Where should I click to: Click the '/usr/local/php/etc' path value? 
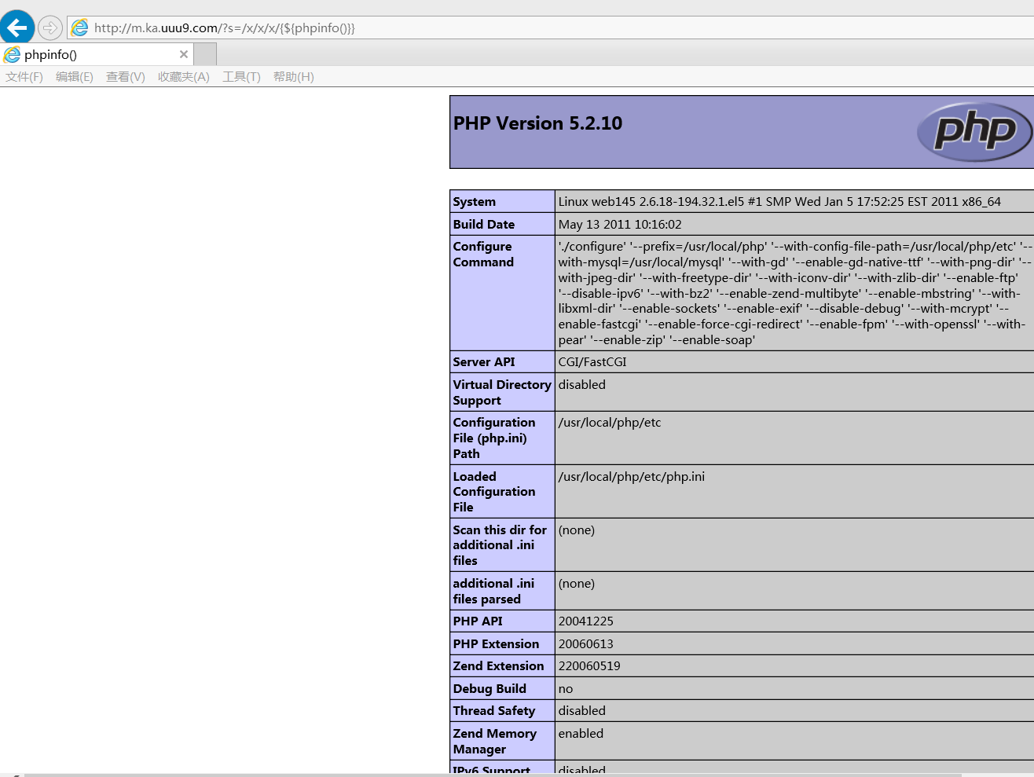[610, 423]
